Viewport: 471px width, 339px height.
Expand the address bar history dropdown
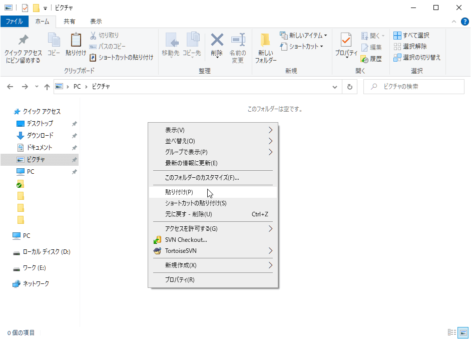tap(335, 87)
